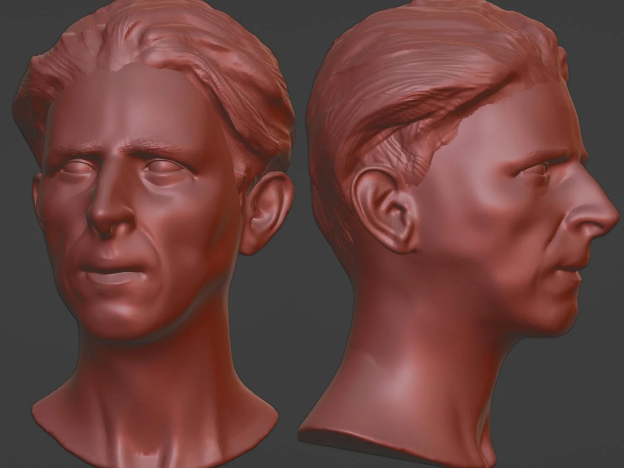Select the front-facing sculpted head model
This screenshot has width=624, height=468.
click(154, 233)
